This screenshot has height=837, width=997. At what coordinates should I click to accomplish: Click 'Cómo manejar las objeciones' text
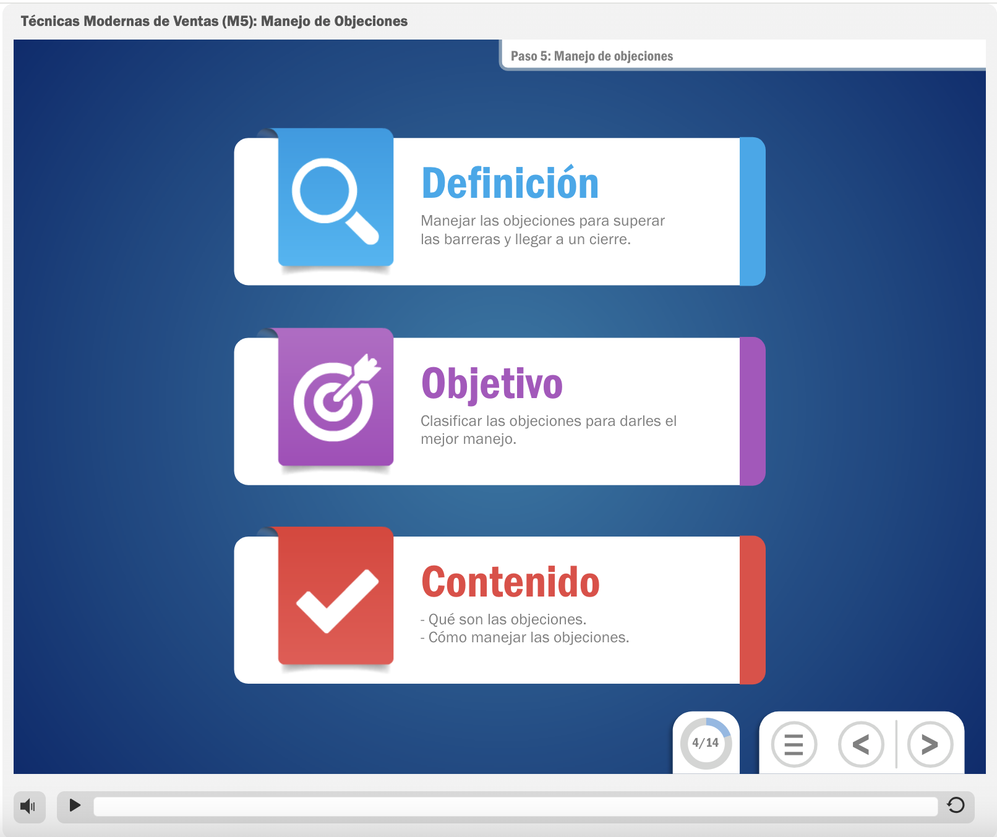click(x=528, y=637)
